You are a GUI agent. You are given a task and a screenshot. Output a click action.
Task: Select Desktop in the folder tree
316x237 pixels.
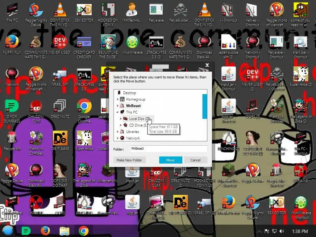(129, 93)
